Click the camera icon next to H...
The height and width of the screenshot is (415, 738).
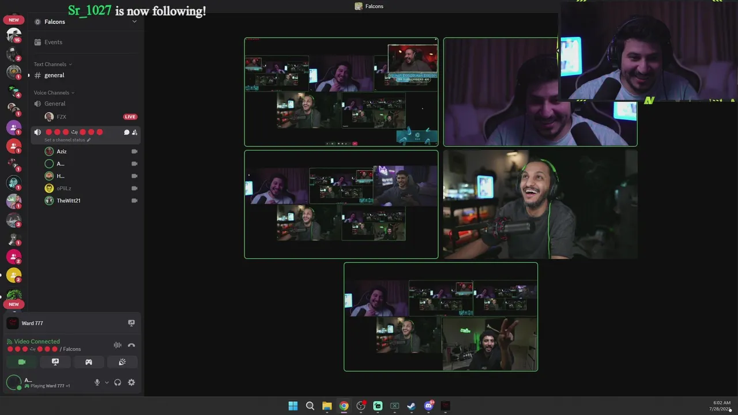tap(134, 176)
